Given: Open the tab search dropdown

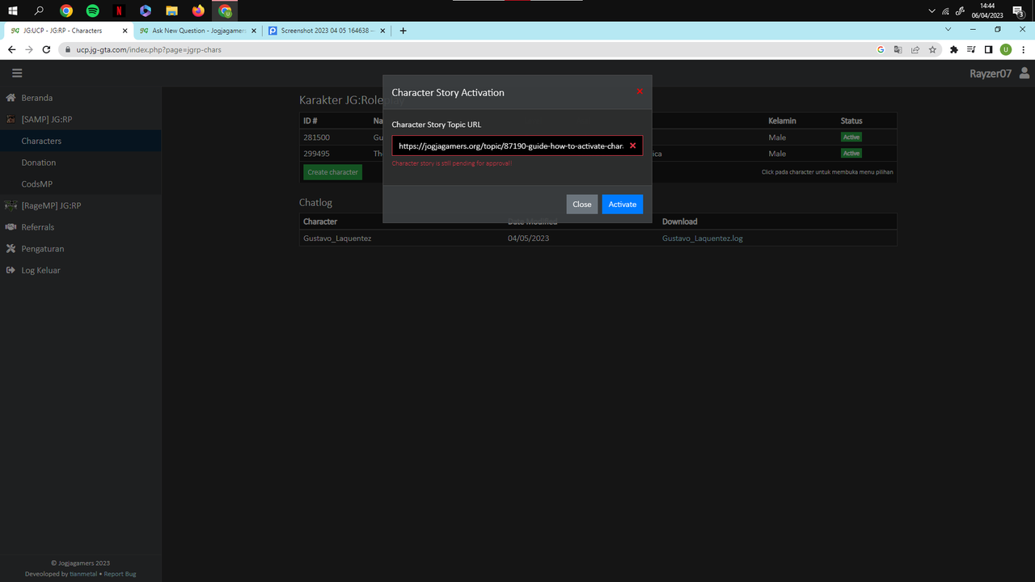Looking at the screenshot, I should click(x=949, y=28).
